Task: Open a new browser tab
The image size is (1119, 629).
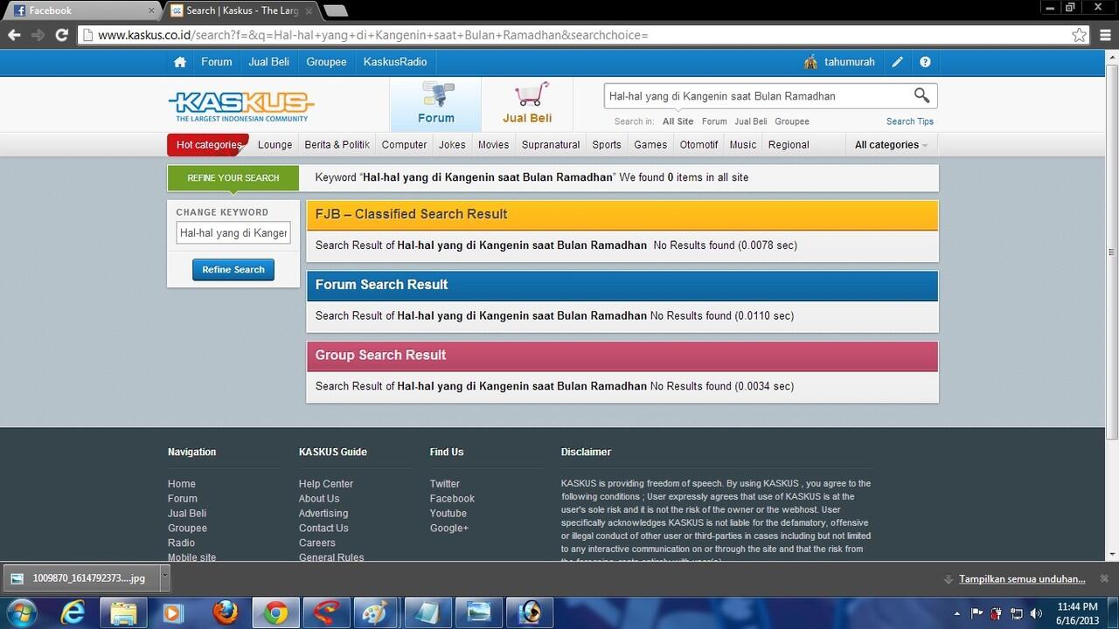Action: coord(336,11)
